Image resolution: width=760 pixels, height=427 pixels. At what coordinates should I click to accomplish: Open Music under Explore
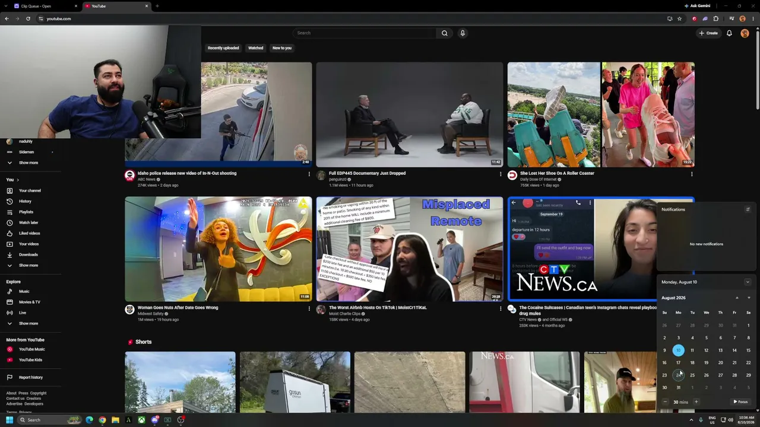click(24, 291)
